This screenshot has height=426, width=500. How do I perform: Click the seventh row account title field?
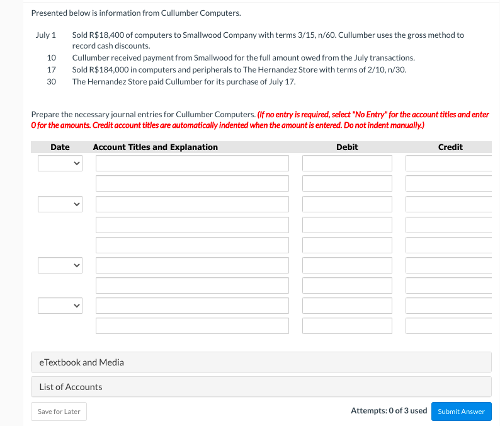point(192,285)
